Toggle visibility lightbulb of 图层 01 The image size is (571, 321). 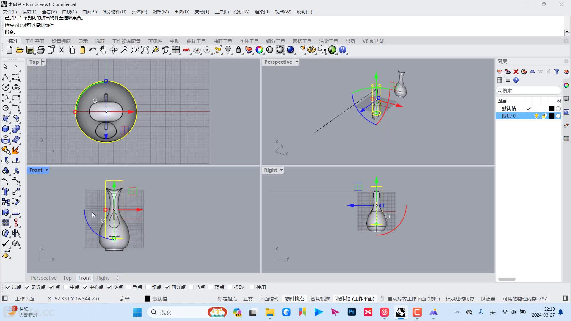click(536, 116)
